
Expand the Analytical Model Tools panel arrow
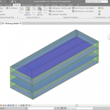click(x=18, y=17)
